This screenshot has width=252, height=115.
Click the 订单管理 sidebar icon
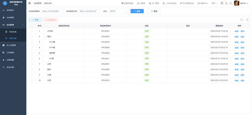click(3, 52)
